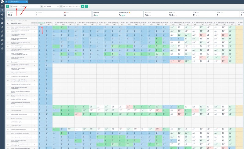
Task: Toggle dash control of row выгодно сдать катализатор
Action: [x=8, y=73]
